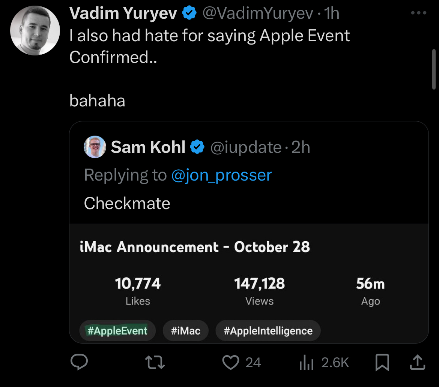The width and height of the screenshot is (439, 387).
Task: Share tweet via upload arrow icon
Action: (x=417, y=362)
